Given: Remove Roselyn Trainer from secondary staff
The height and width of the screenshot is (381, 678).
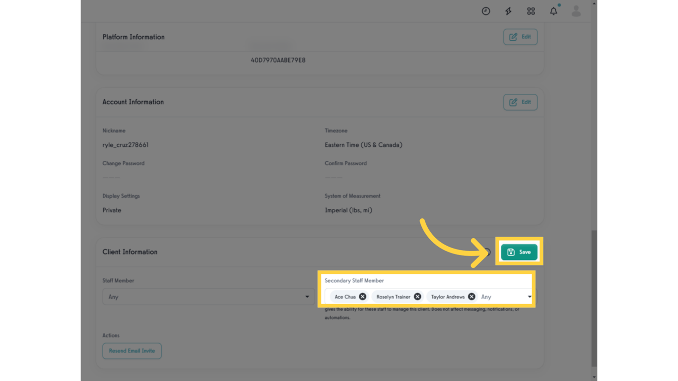Looking at the screenshot, I should point(417,297).
